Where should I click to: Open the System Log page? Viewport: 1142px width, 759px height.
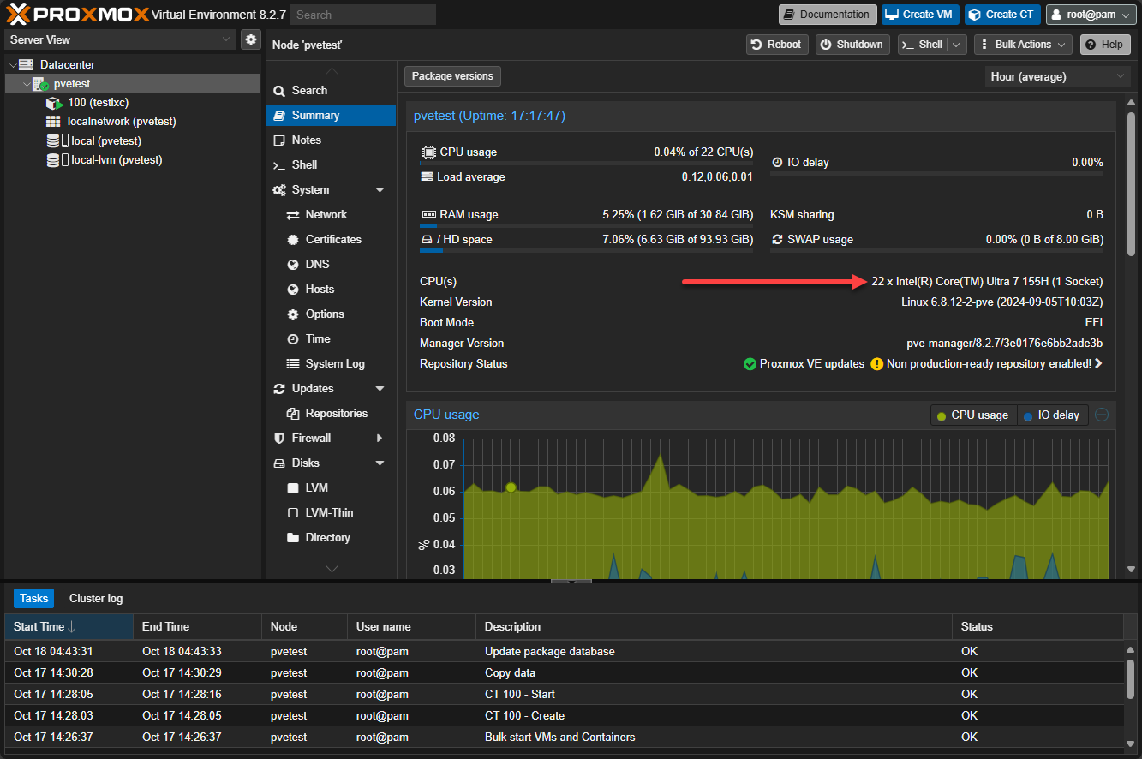coord(334,364)
